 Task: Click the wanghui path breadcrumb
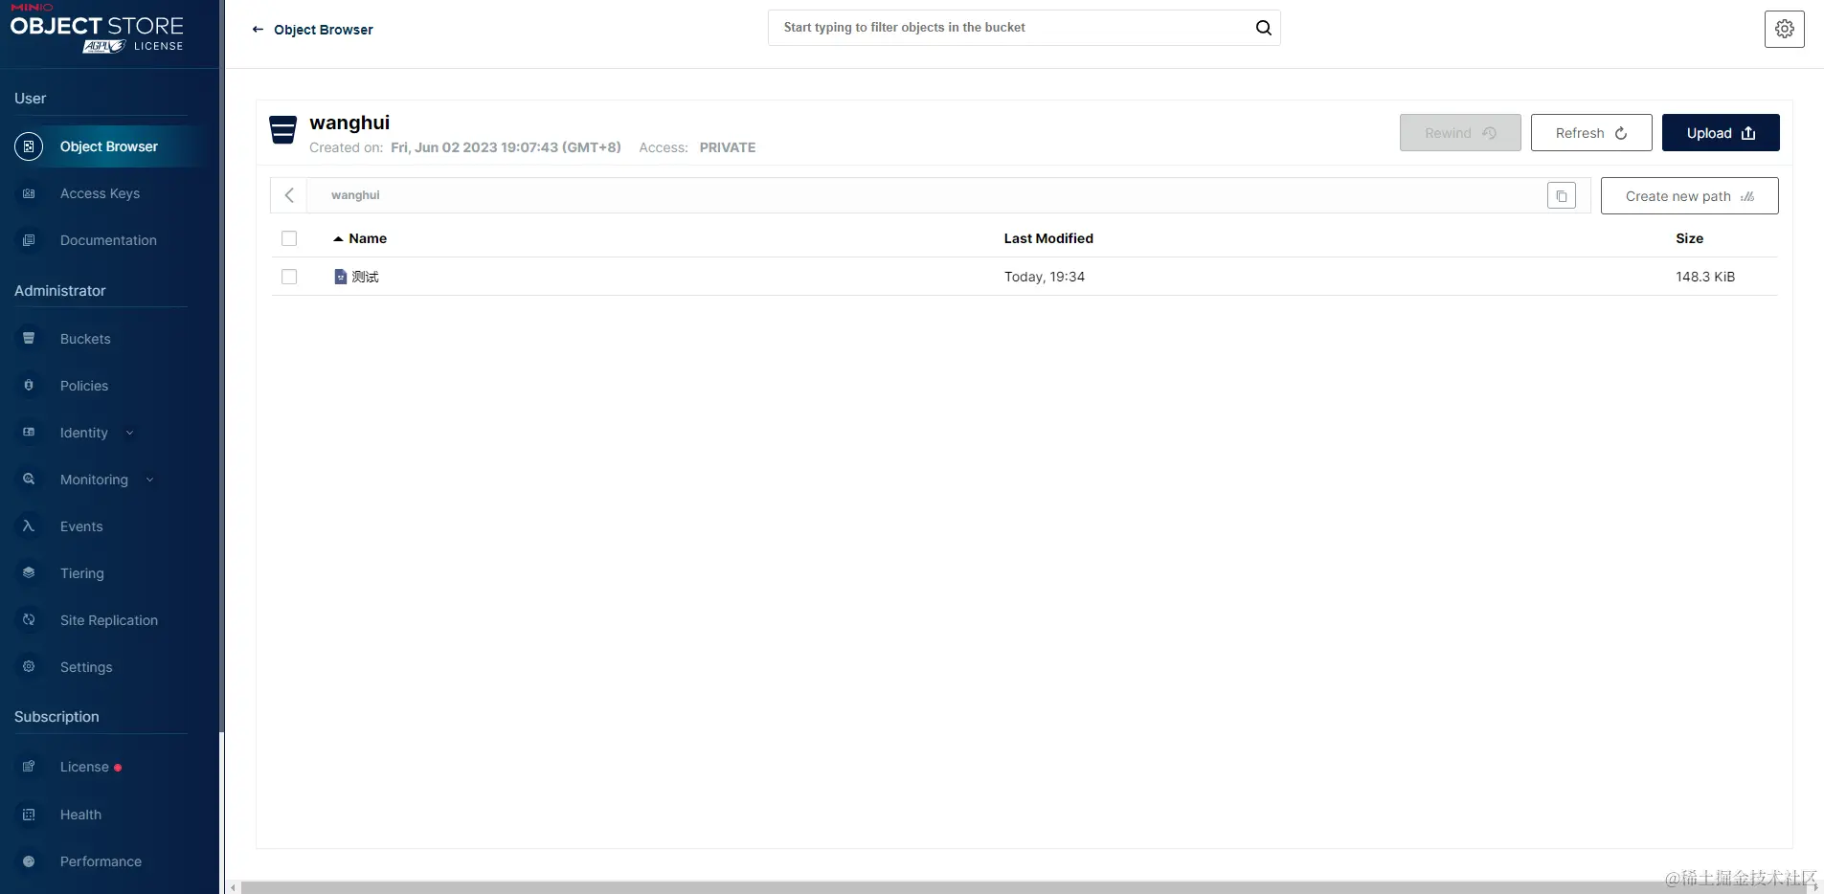click(355, 195)
